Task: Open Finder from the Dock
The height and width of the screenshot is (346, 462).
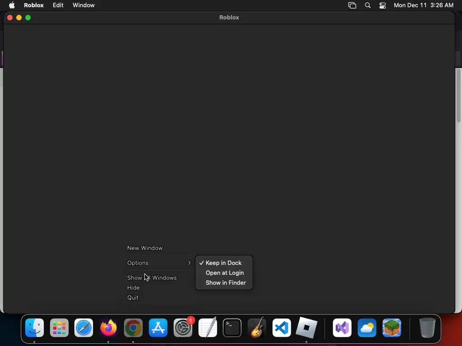Action: pyautogui.click(x=34, y=328)
